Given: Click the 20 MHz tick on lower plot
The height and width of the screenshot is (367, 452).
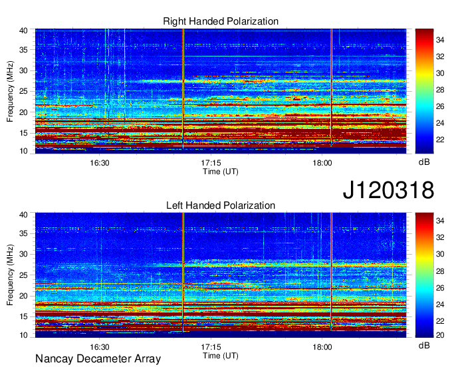Looking at the screenshot, I should 24,296.
